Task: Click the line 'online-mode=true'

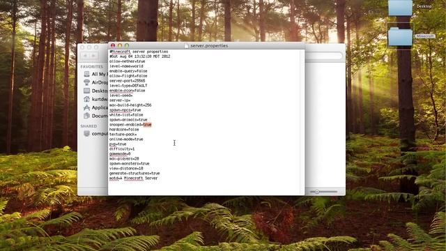Action: pyautogui.click(x=126, y=139)
